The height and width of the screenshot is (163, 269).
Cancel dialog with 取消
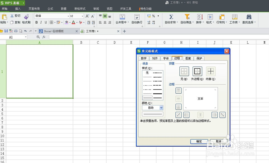click(x=219, y=141)
